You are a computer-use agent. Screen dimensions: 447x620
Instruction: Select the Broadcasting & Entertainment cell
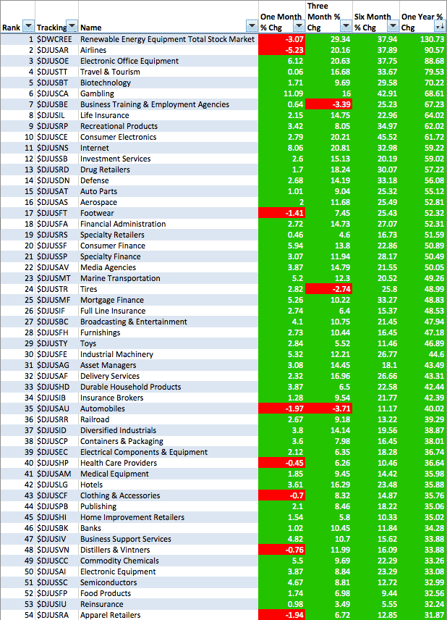click(169, 322)
